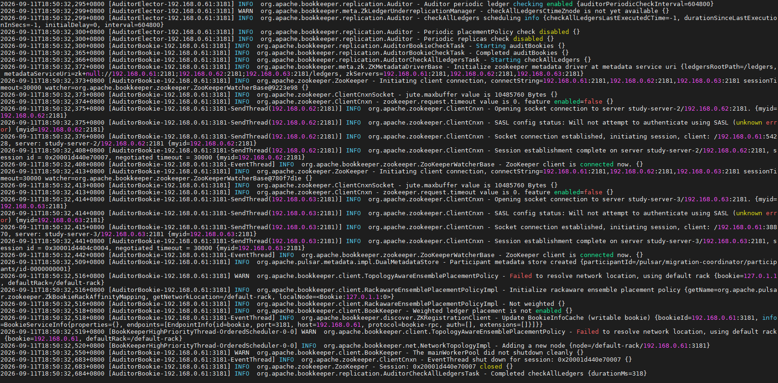The height and width of the screenshot is (383, 778).
Task: Click the class name "ZkBookieRackAffinityMapping"
Action: [95, 297]
